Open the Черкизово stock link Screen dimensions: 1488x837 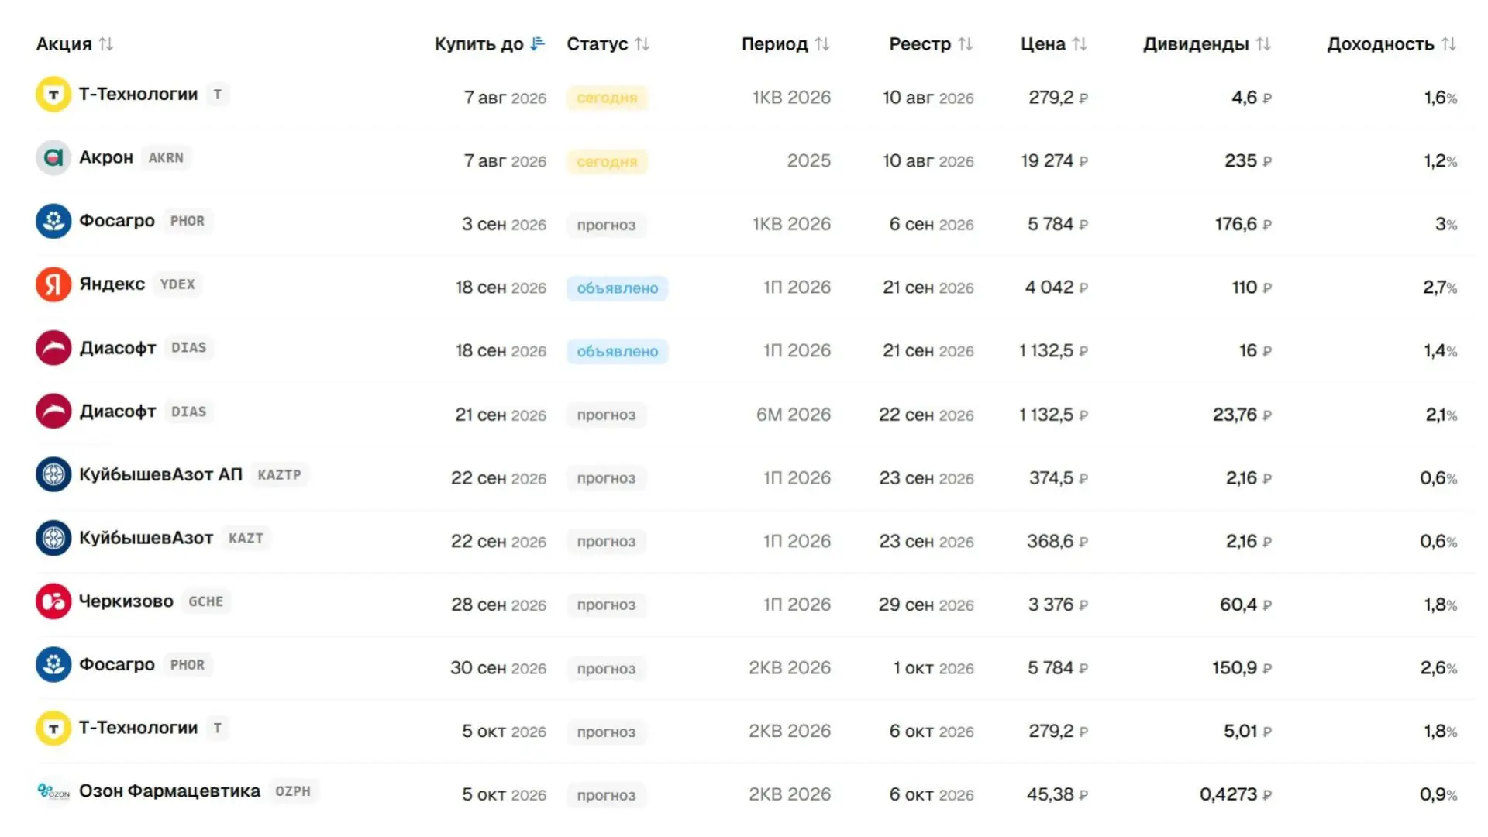126,601
